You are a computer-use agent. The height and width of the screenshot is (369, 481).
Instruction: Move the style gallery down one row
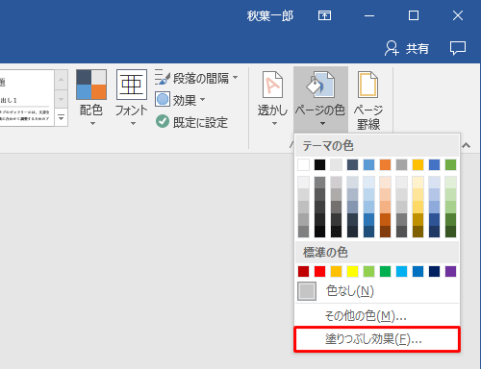tap(62, 99)
